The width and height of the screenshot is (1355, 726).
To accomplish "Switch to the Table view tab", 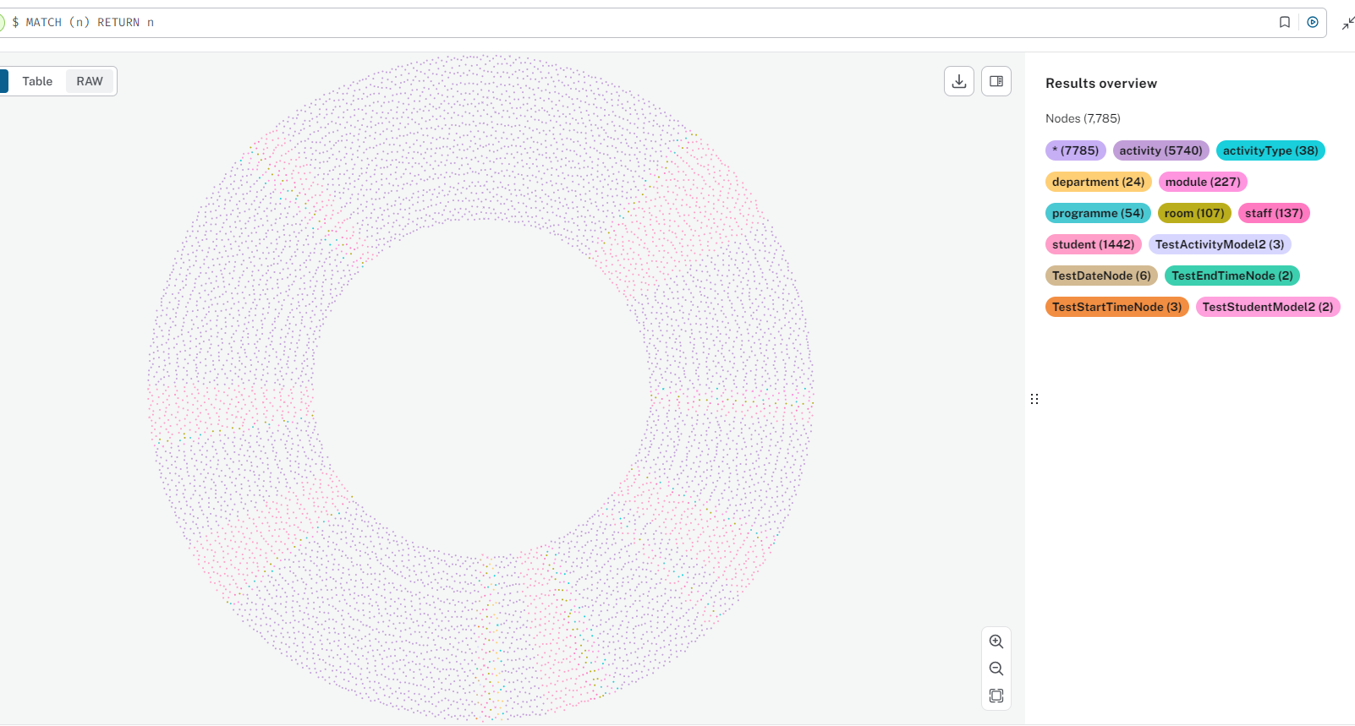I will point(37,81).
